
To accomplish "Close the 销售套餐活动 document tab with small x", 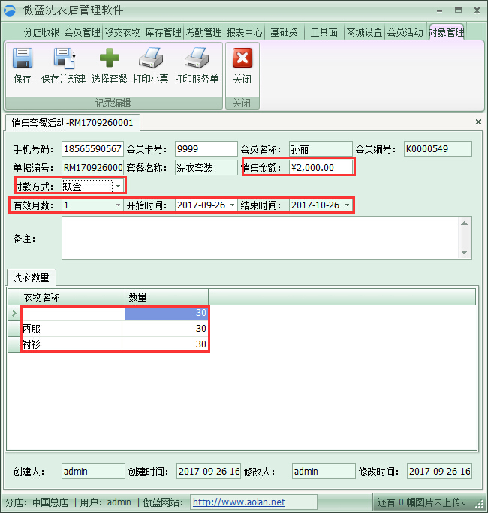I will coord(478,122).
